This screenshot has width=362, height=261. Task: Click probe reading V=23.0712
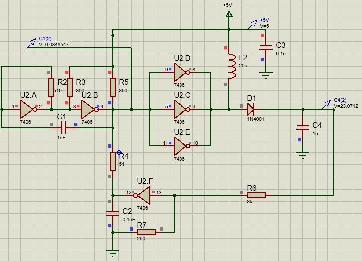[346, 106]
